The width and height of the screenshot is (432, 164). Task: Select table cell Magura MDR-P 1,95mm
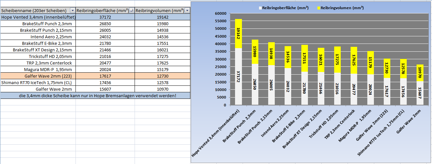[38, 70]
